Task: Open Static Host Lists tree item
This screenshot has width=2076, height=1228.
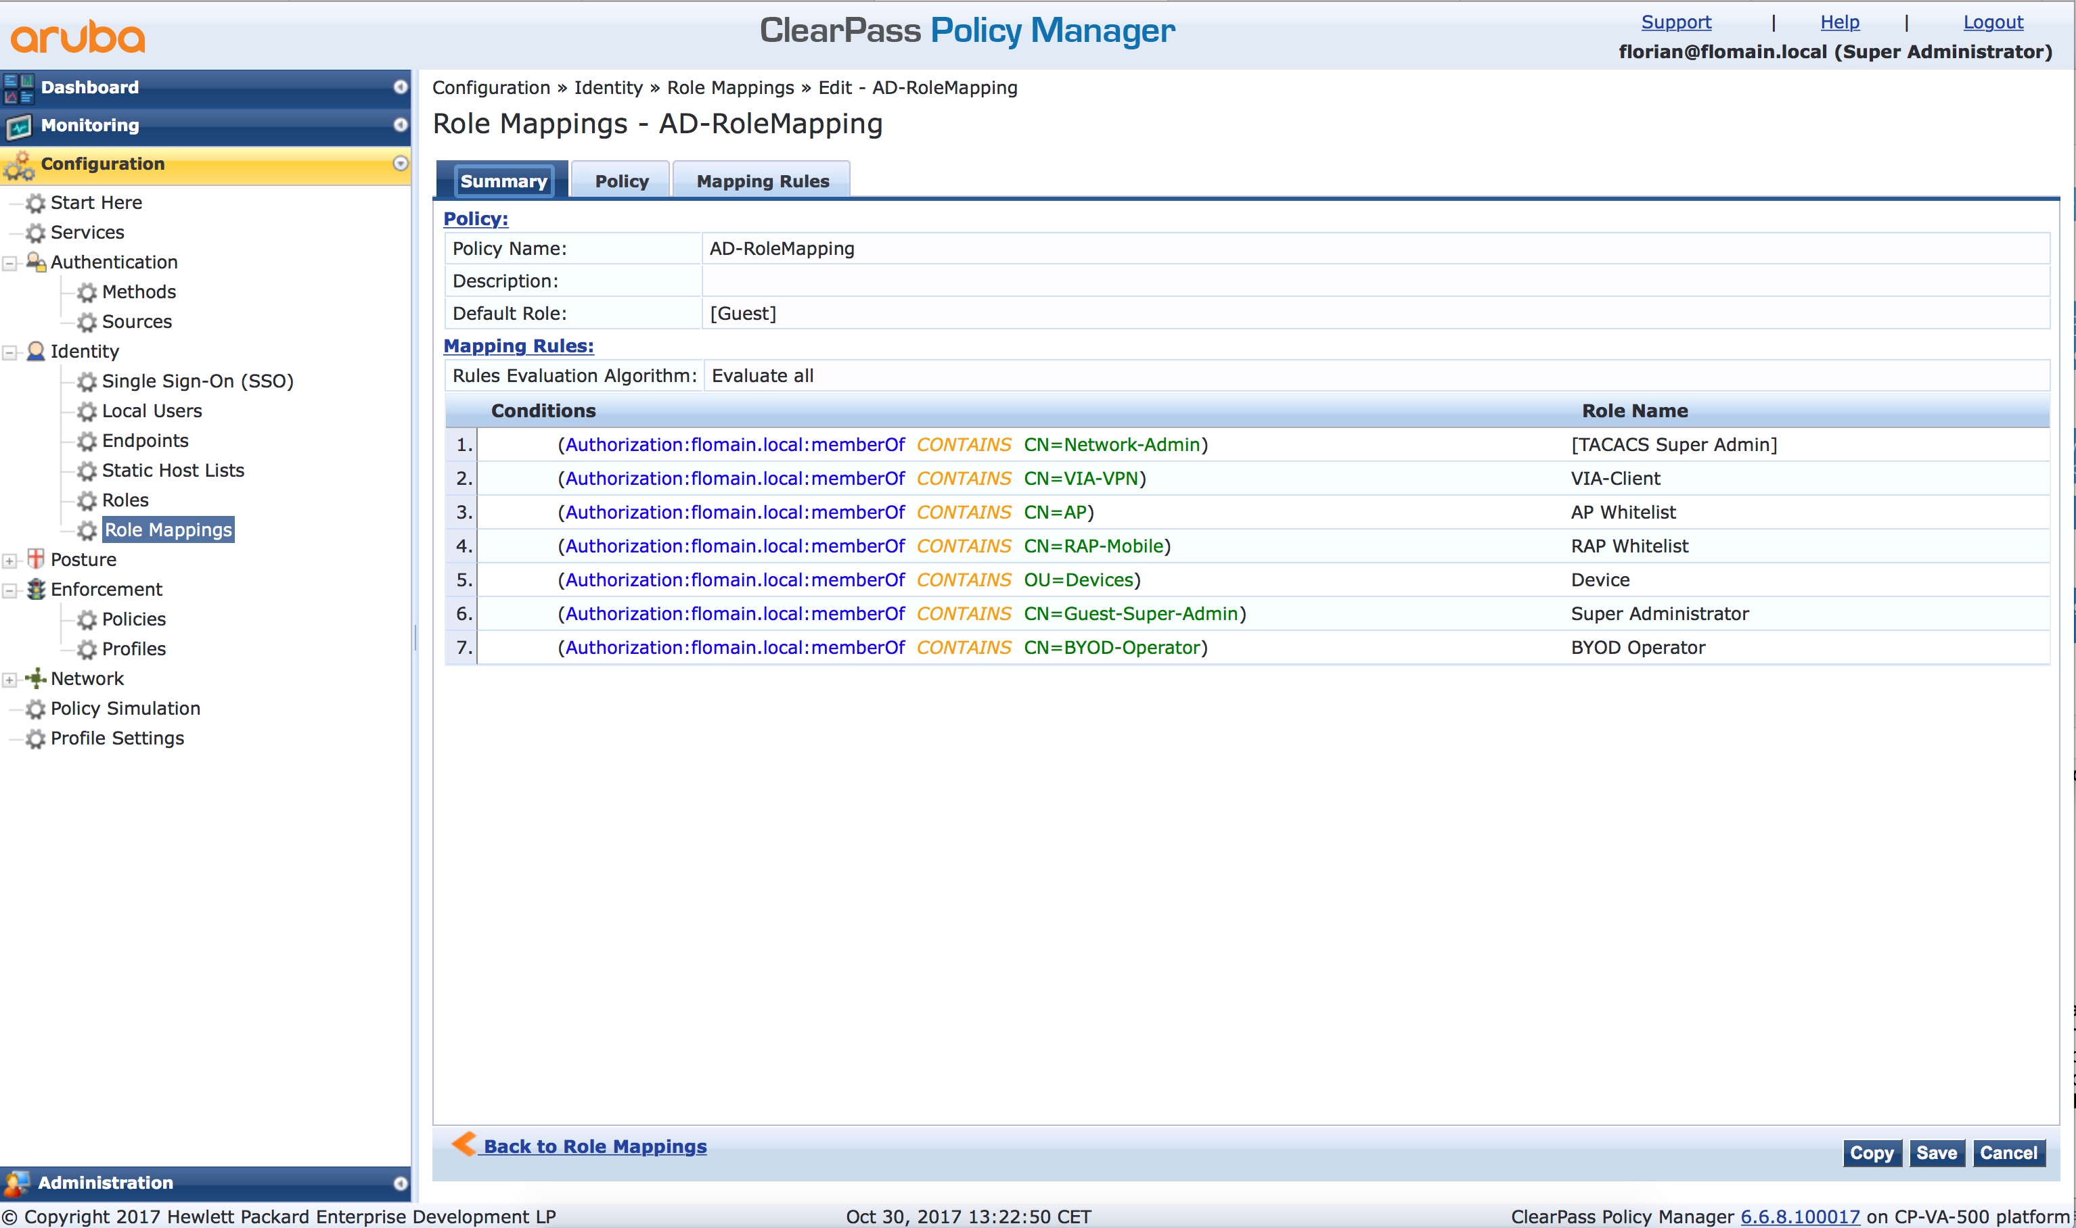Action: (x=173, y=471)
